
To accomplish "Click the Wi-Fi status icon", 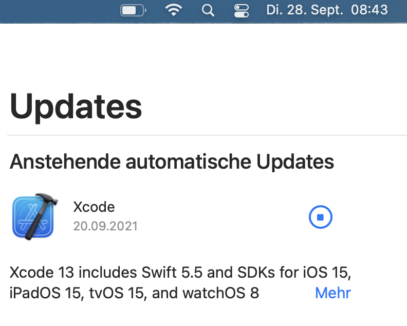I will 174,10.
